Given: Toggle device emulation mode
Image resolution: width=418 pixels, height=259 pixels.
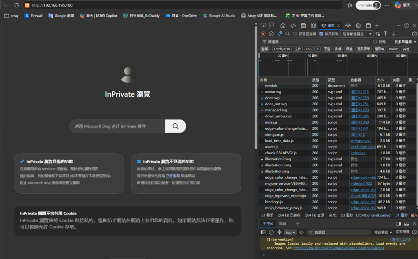Looking at the screenshot, I should pos(271,25).
